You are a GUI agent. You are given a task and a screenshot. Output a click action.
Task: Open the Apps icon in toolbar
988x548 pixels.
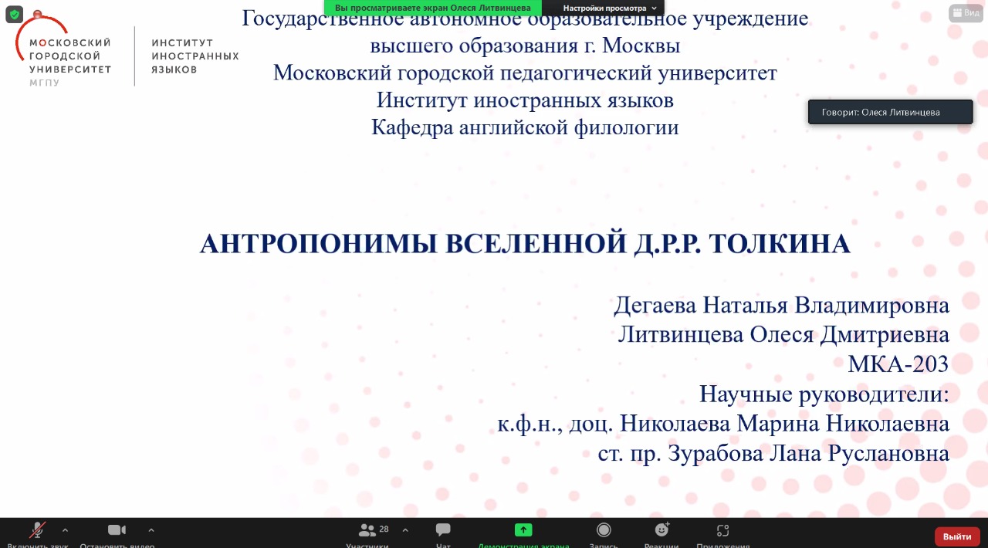tap(722, 531)
